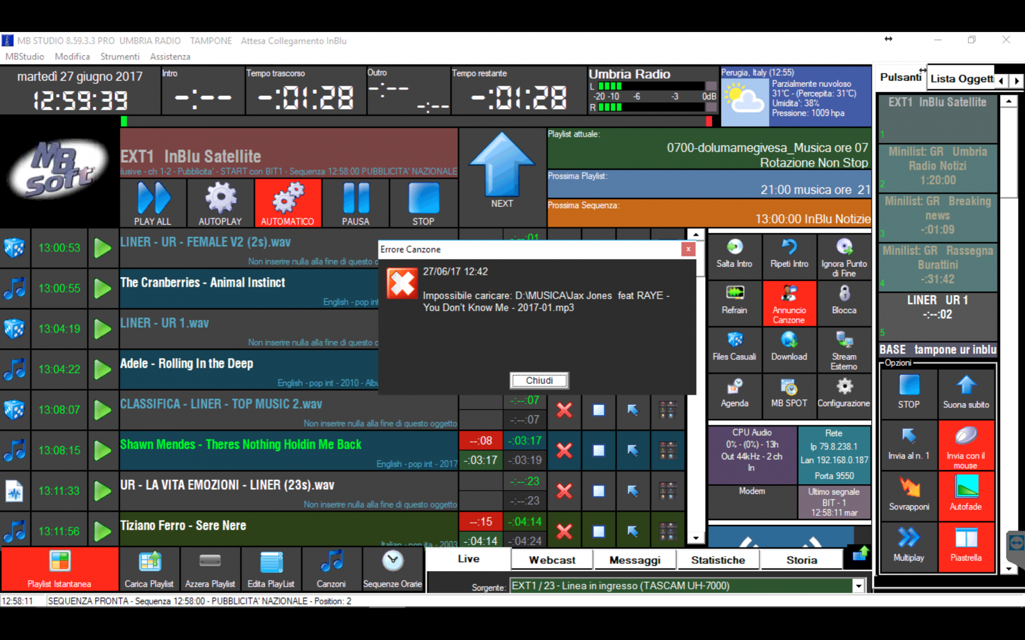Open the MB SPOT tool
This screenshot has width=1025, height=640.
(x=789, y=388)
